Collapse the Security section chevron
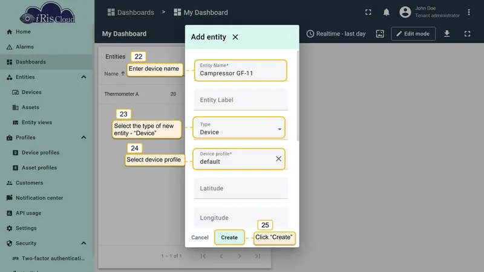484x272 pixels. [x=83, y=244]
